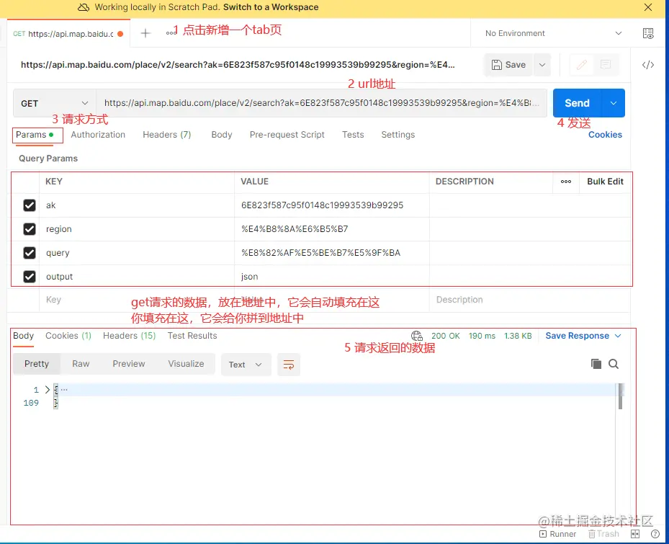The width and height of the screenshot is (669, 544).
Task: Select the Pretty view
Action: [x=37, y=364]
